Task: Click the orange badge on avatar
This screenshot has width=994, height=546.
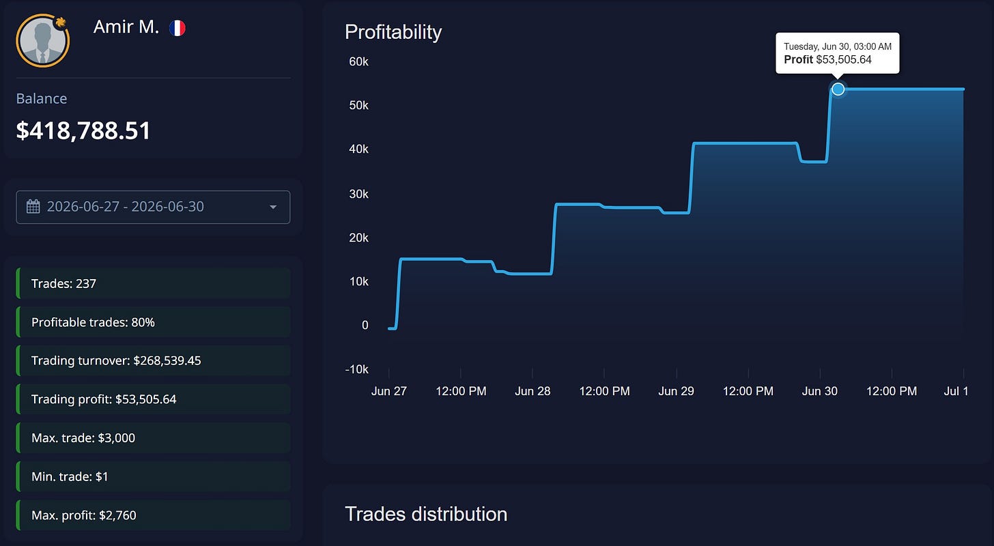Action: click(x=59, y=22)
